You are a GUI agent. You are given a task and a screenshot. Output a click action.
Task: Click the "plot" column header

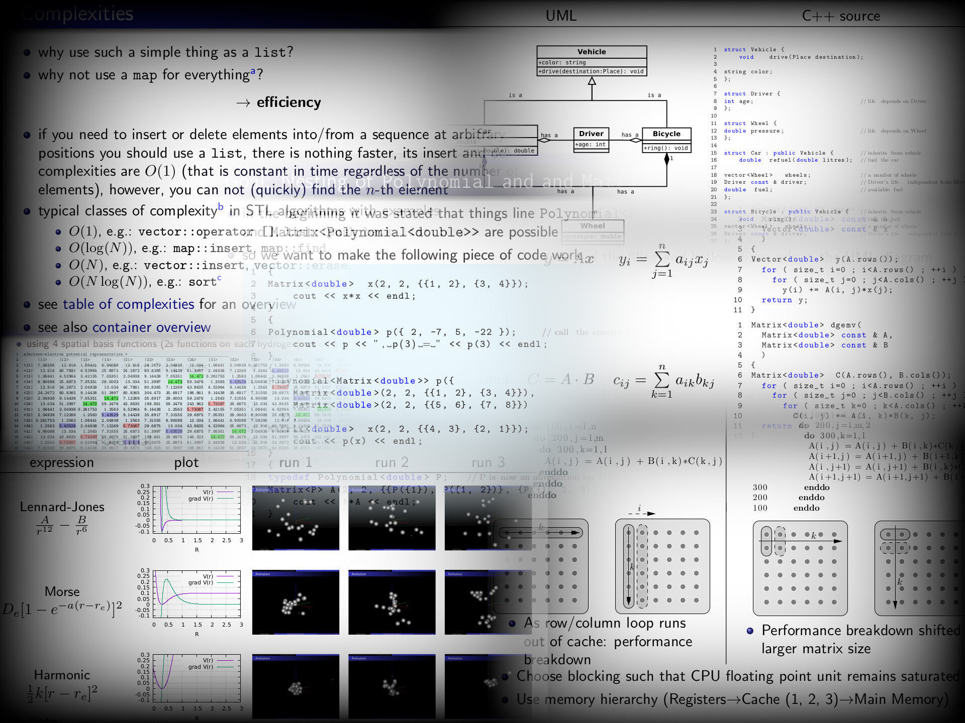click(x=186, y=462)
